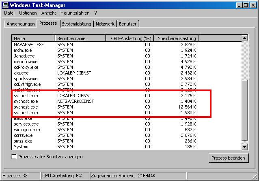This screenshot has height=181, width=259.
Task: Select the ccProxy.exe process
Action: pos(105,67)
